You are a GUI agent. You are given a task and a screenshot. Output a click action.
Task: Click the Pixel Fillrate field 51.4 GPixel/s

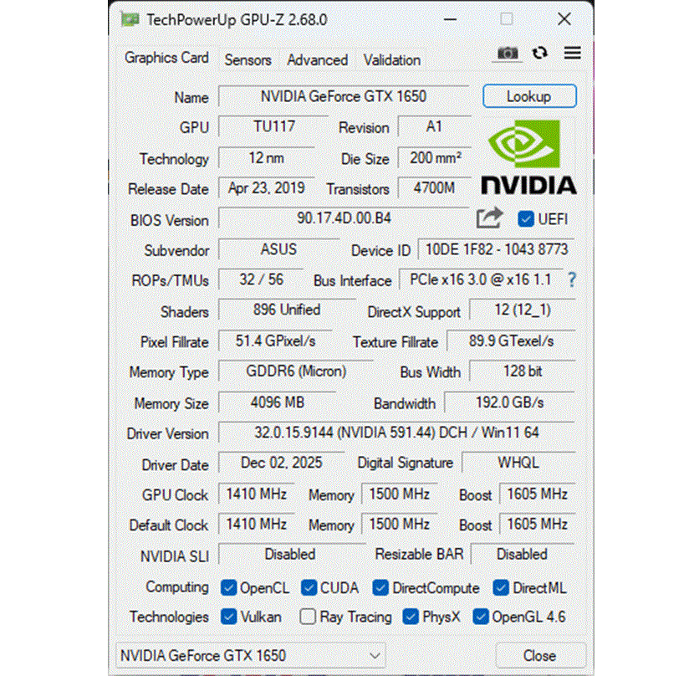[275, 341]
